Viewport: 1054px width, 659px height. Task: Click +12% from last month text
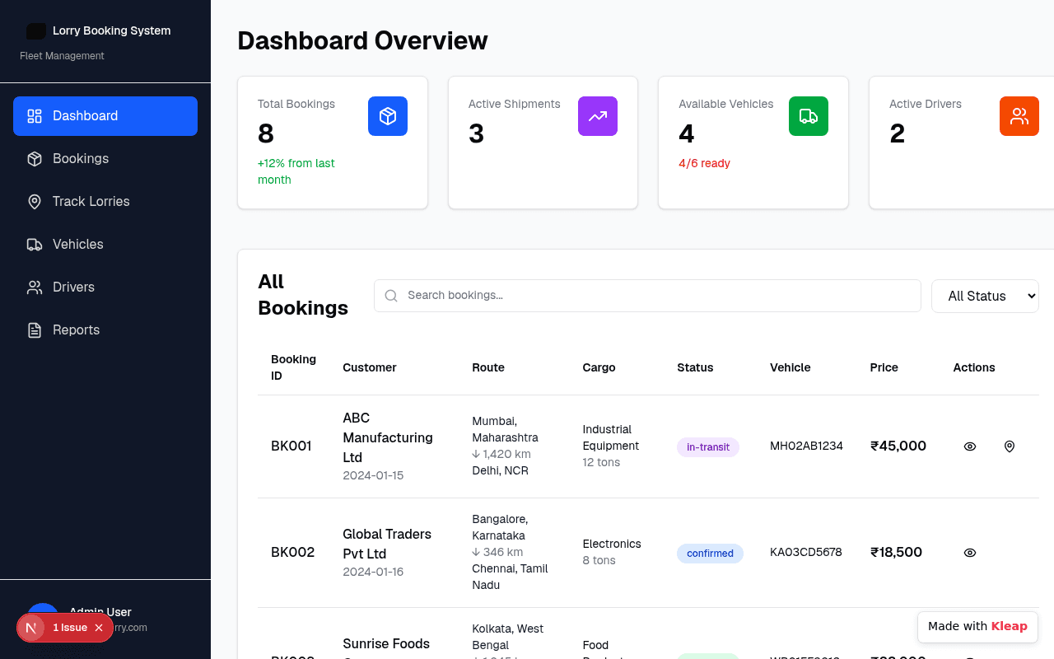(296, 172)
